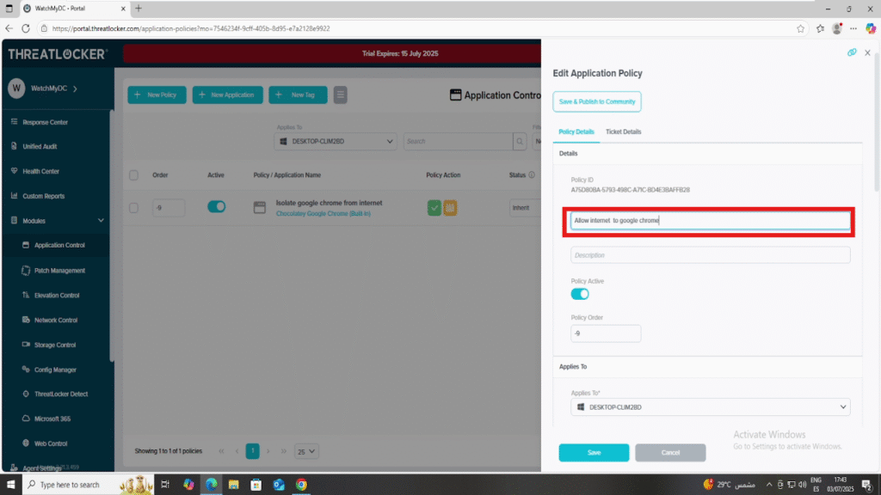Screen dimensions: 881x495
Task: Open Microsoft 365 module
Action: (52, 419)
